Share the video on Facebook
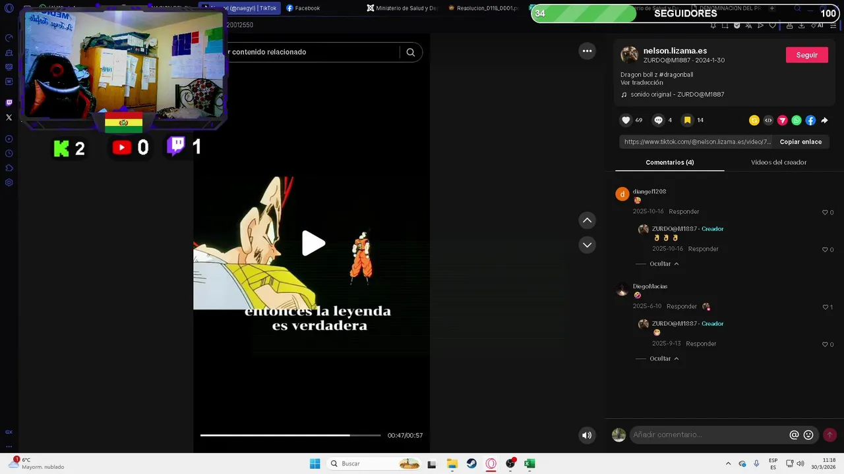Viewport: 844px width, 474px height. pyautogui.click(x=810, y=120)
